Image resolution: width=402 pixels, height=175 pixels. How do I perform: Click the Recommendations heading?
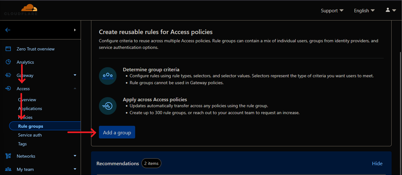118,163
